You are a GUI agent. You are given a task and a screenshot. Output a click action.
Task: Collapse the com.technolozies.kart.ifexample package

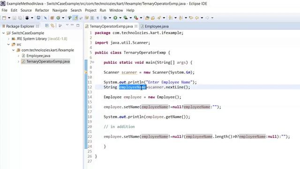(x=14, y=50)
